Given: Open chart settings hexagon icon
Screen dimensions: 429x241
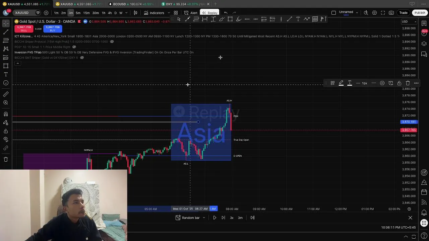Looking at the screenshot, I should tap(374, 13).
